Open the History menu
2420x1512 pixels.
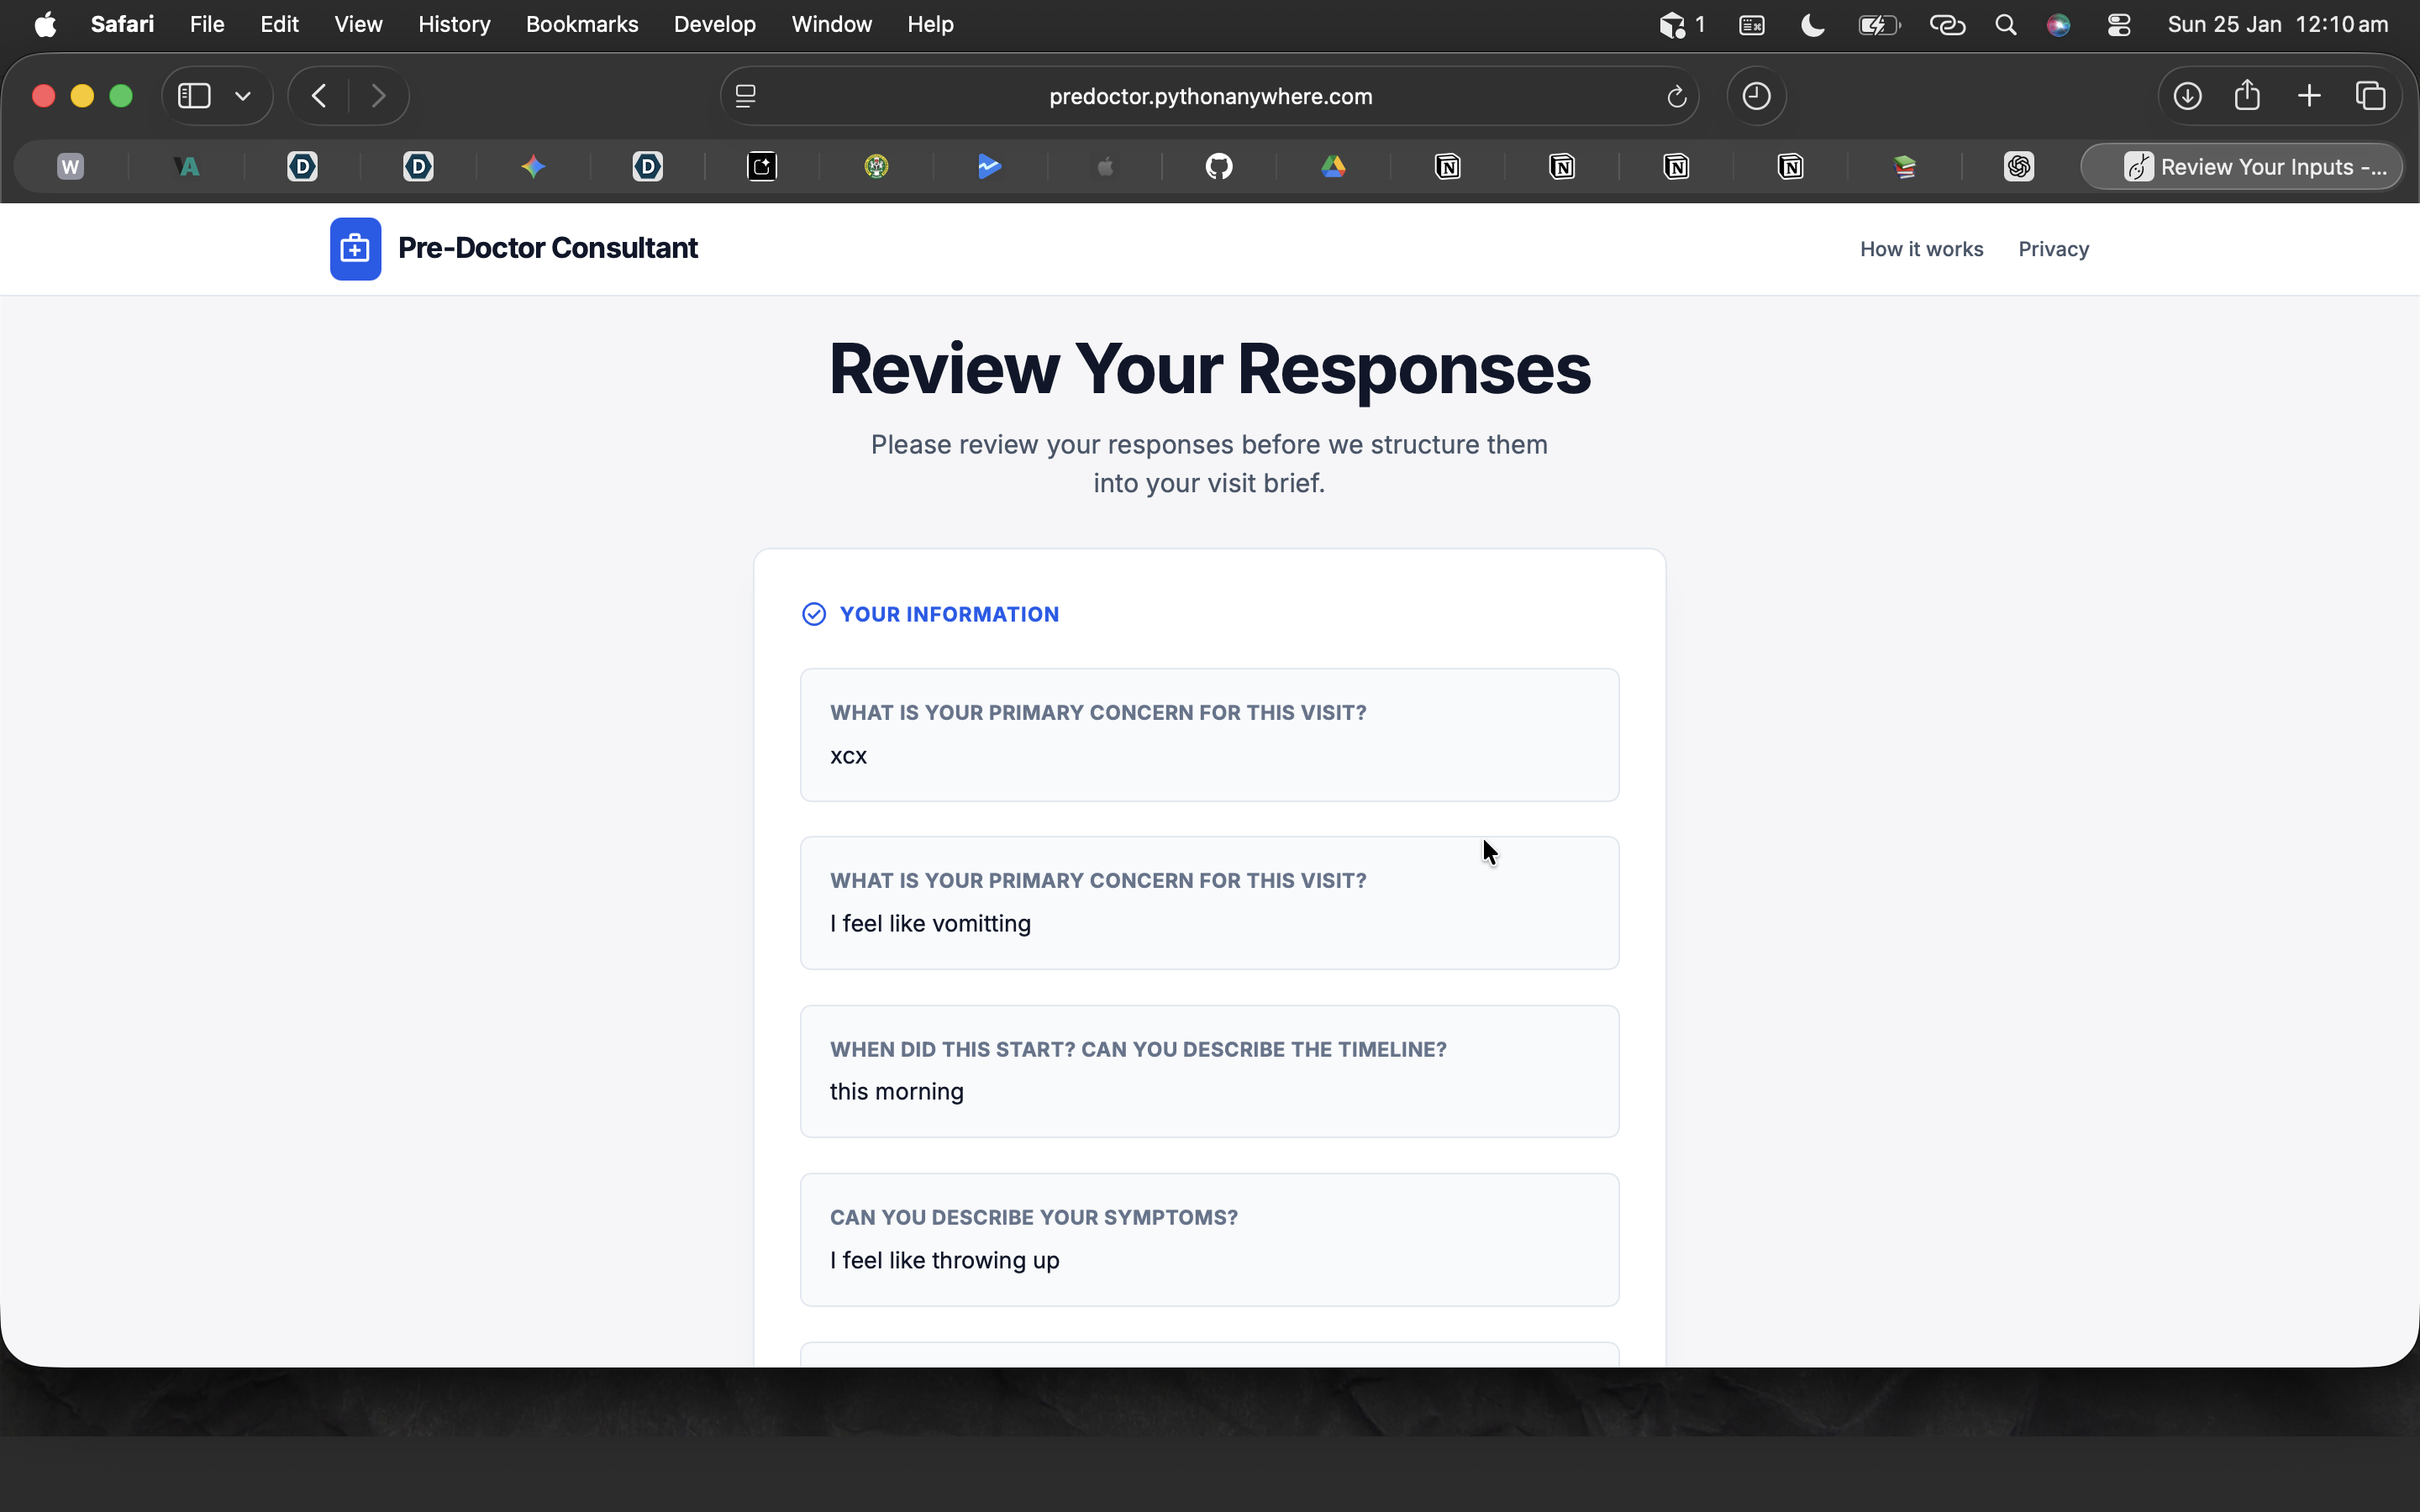click(x=454, y=24)
